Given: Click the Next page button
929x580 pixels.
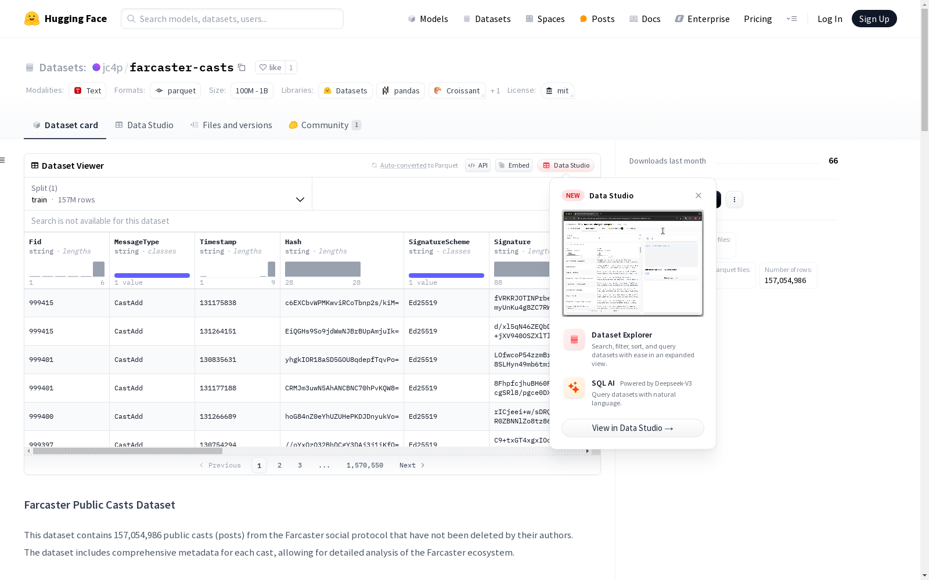Looking at the screenshot, I should coord(412,465).
